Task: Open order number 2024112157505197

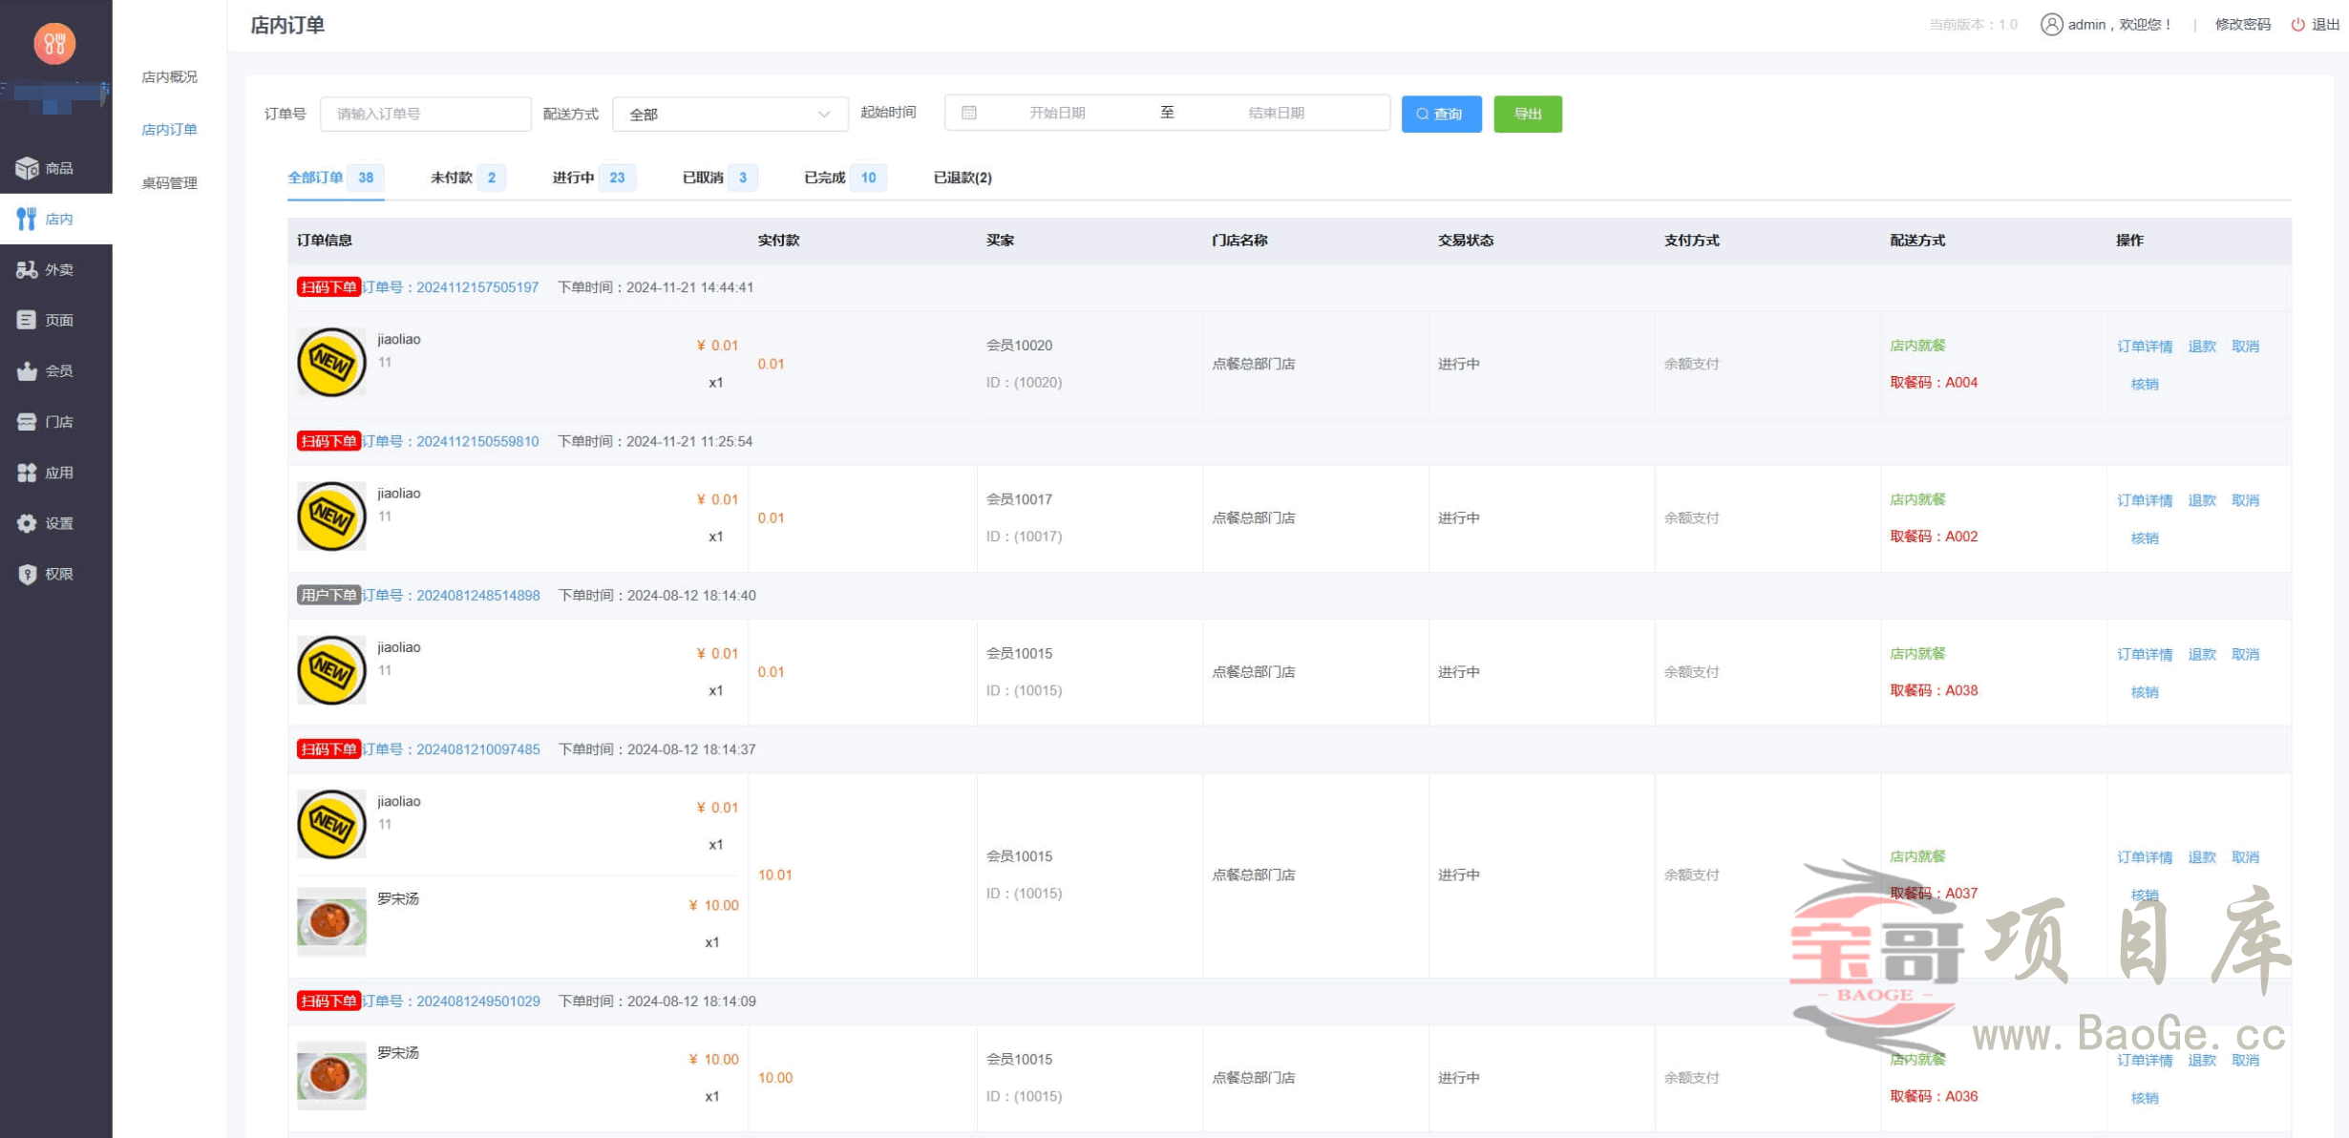Action: 477,287
